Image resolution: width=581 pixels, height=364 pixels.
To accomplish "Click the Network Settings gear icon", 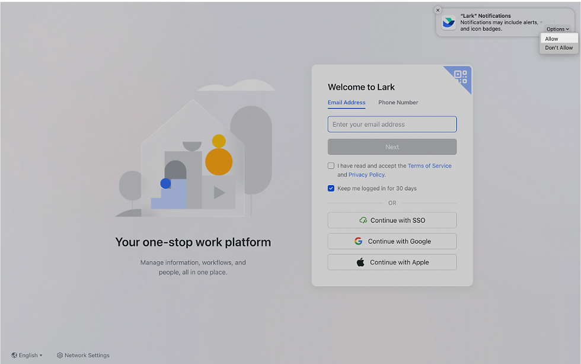I will click(x=60, y=355).
